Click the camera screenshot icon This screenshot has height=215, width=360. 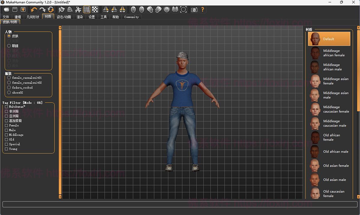point(194,10)
